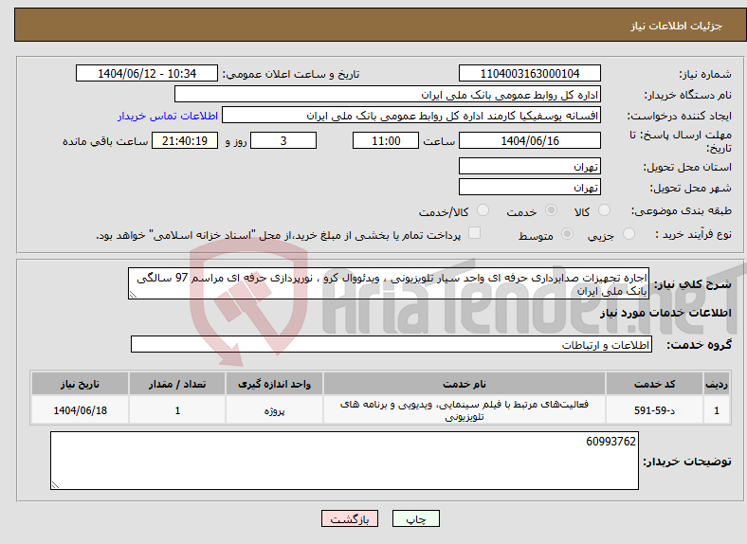
Task: Click the گروه خدمت field
Action: coord(392,344)
